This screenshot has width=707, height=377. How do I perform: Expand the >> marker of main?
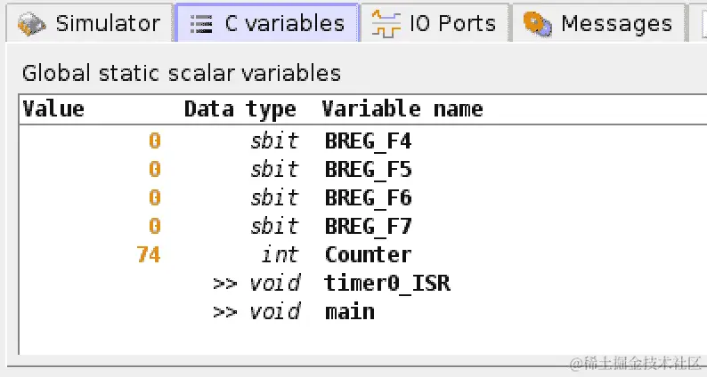coord(225,312)
